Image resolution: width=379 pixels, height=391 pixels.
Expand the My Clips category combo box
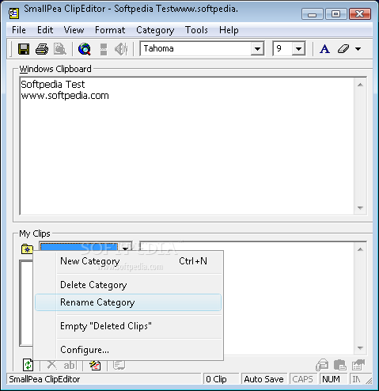125,249
